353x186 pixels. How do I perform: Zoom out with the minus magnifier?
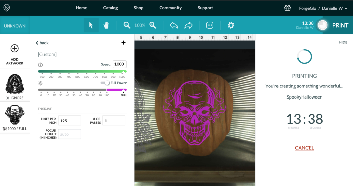(127, 25)
